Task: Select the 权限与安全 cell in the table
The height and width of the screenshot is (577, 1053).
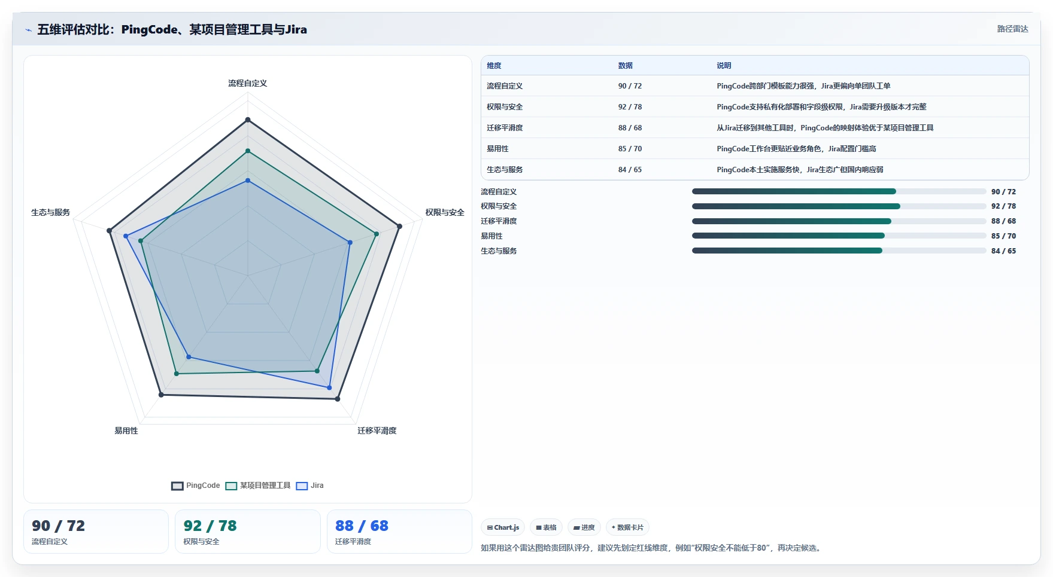Action: click(505, 107)
